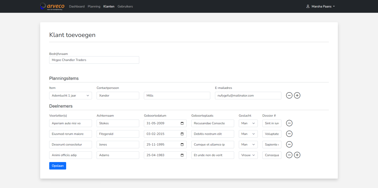Image resolution: width=378 pixels, height=188 pixels.
Task: Click the Bedrijfsnaam input field
Action: (x=94, y=60)
